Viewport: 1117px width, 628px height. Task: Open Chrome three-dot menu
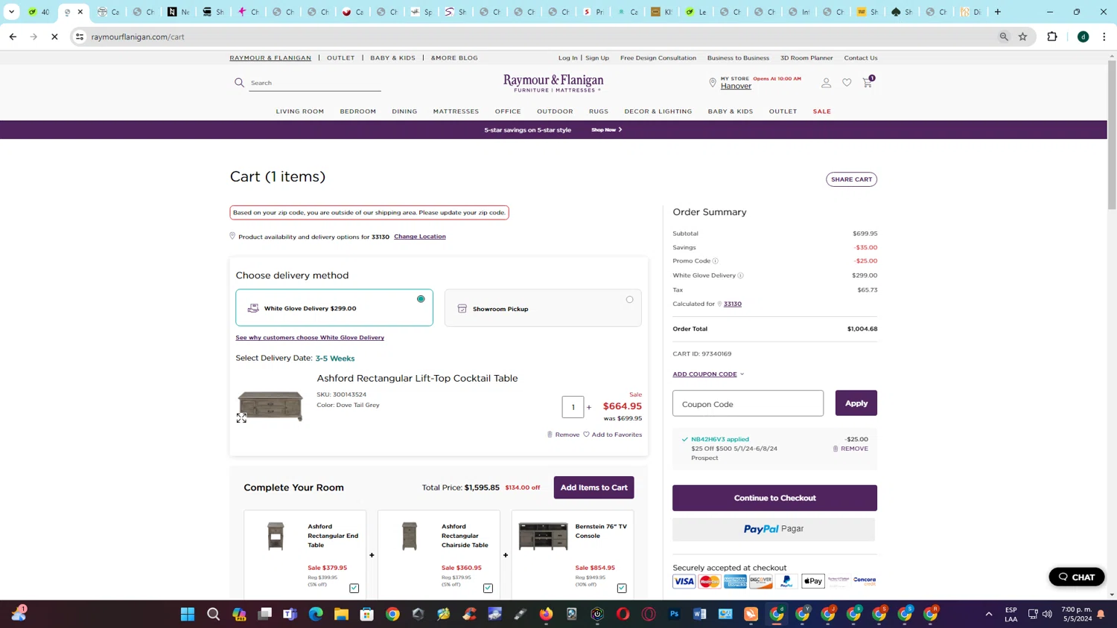click(x=1104, y=36)
